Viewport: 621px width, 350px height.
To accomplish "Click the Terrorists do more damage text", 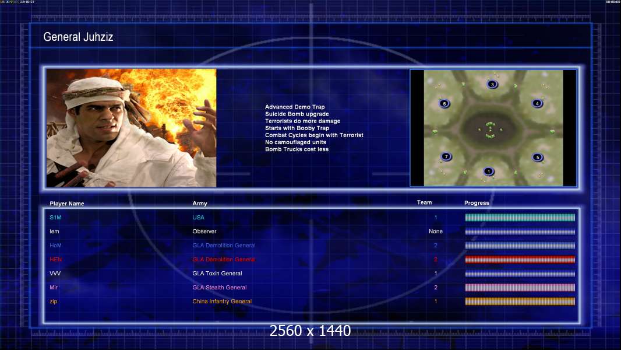I will [302, 121].
